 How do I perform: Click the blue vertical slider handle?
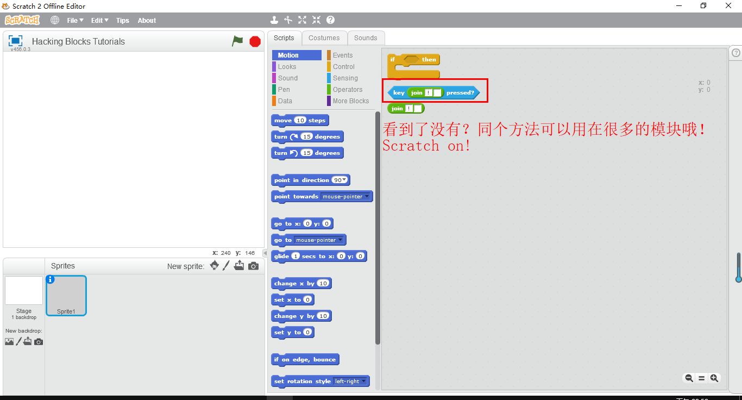click(x=738, y=279)
